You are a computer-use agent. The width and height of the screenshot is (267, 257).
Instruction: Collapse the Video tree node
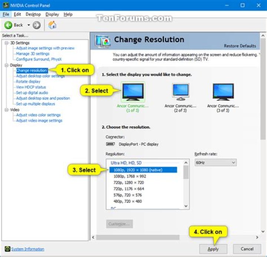click(6, 110)
